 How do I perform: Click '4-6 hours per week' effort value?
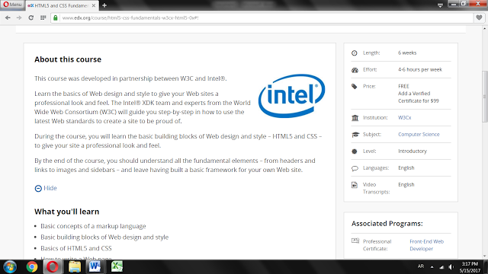[x=420, y=69]
